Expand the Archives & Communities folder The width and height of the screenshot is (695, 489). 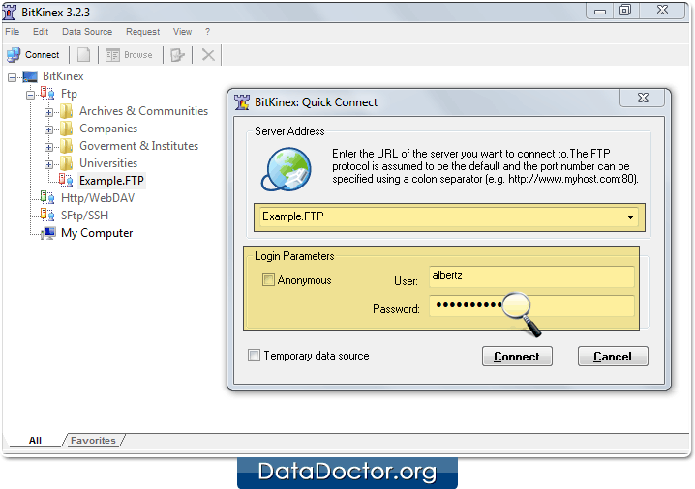pyautogui.click(x=48, y=112)
